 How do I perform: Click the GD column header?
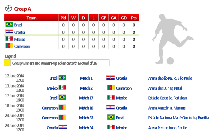pyautogui.click(x=124, y=18)
